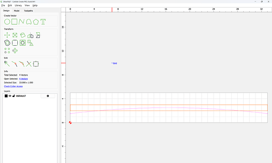Open the Help menu

point(35,6)
